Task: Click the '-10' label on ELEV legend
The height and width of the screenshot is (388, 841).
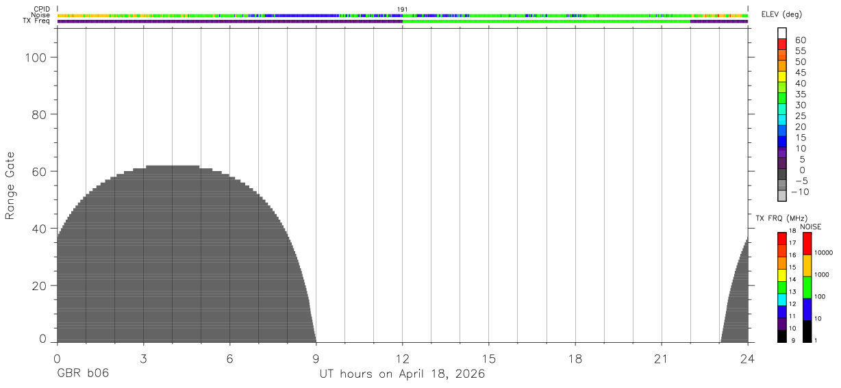Action: click(799, 192)
